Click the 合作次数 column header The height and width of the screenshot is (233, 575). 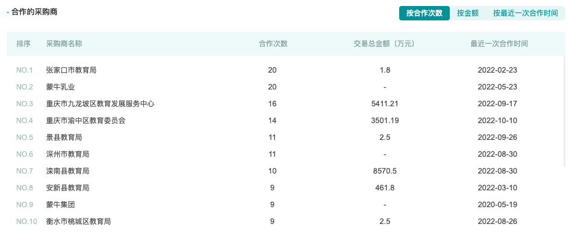coord(273,44)
